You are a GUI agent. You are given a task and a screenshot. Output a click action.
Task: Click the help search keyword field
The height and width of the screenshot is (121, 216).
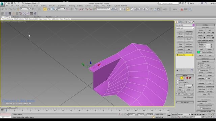pyautogui.click(x=168, y=3)
